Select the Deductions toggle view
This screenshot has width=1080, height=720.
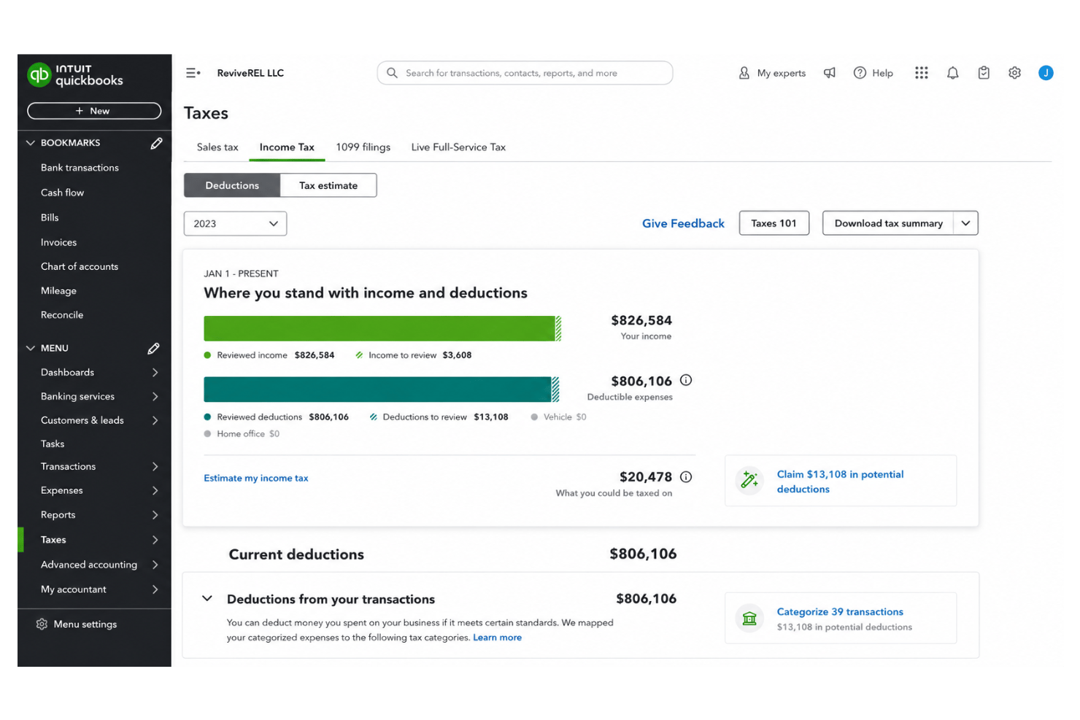point(232,185)
